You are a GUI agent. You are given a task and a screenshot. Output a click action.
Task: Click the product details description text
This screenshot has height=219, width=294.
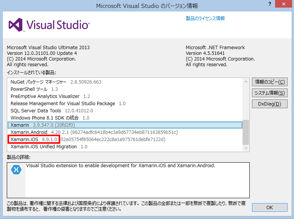point(121,166)
